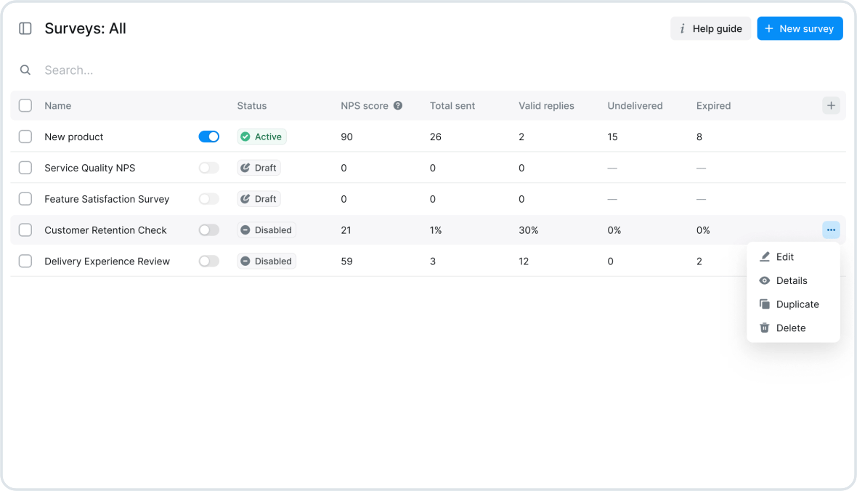
Task: Click the Valid replies 12 cell
Action: [x=524, y=261]
